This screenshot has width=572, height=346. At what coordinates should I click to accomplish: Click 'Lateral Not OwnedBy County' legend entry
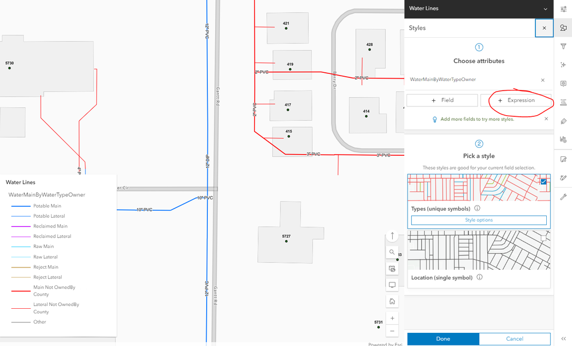56,308
